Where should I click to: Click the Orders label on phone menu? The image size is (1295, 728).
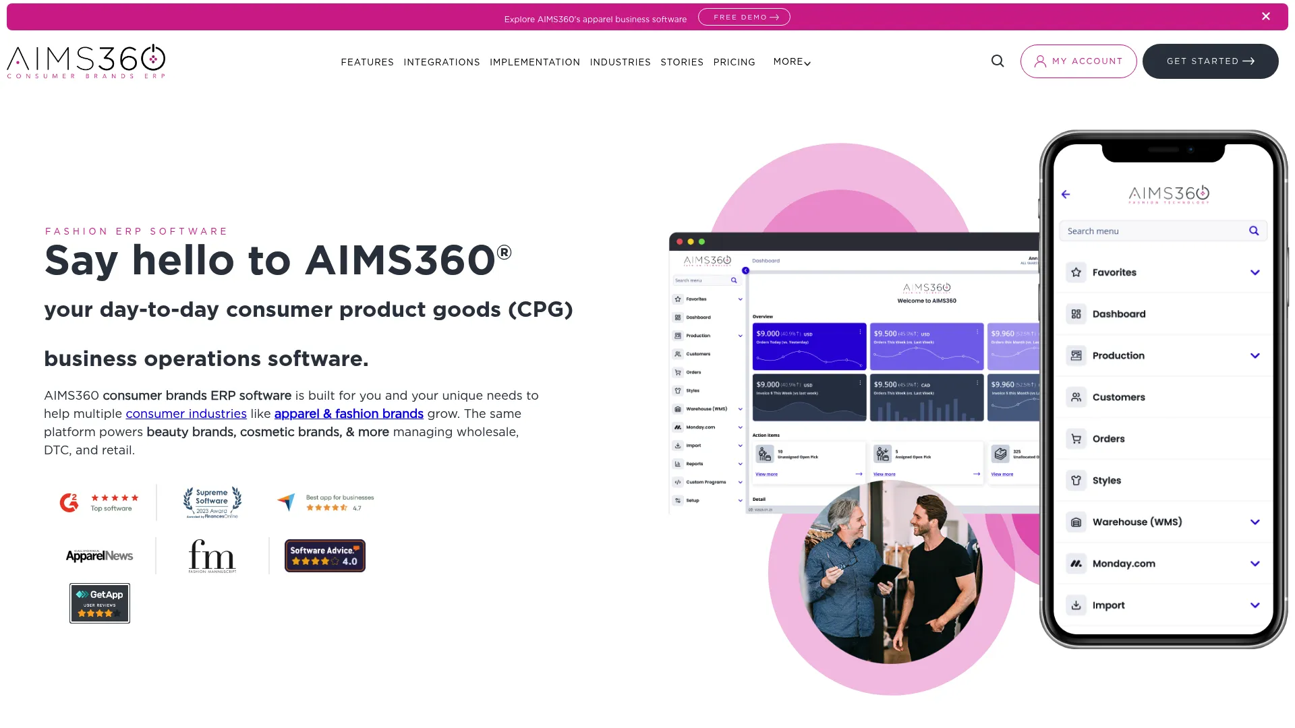pyautogui.click(x=1109, y=439)
